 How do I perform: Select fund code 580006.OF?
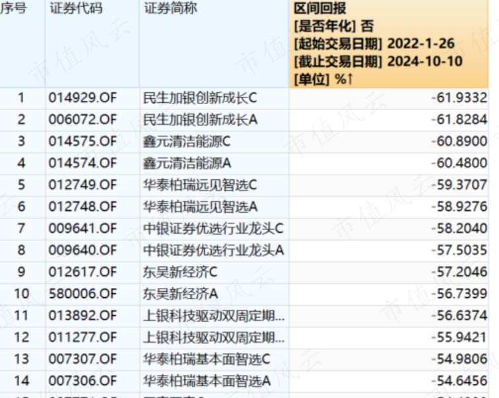tap(83, 293)
